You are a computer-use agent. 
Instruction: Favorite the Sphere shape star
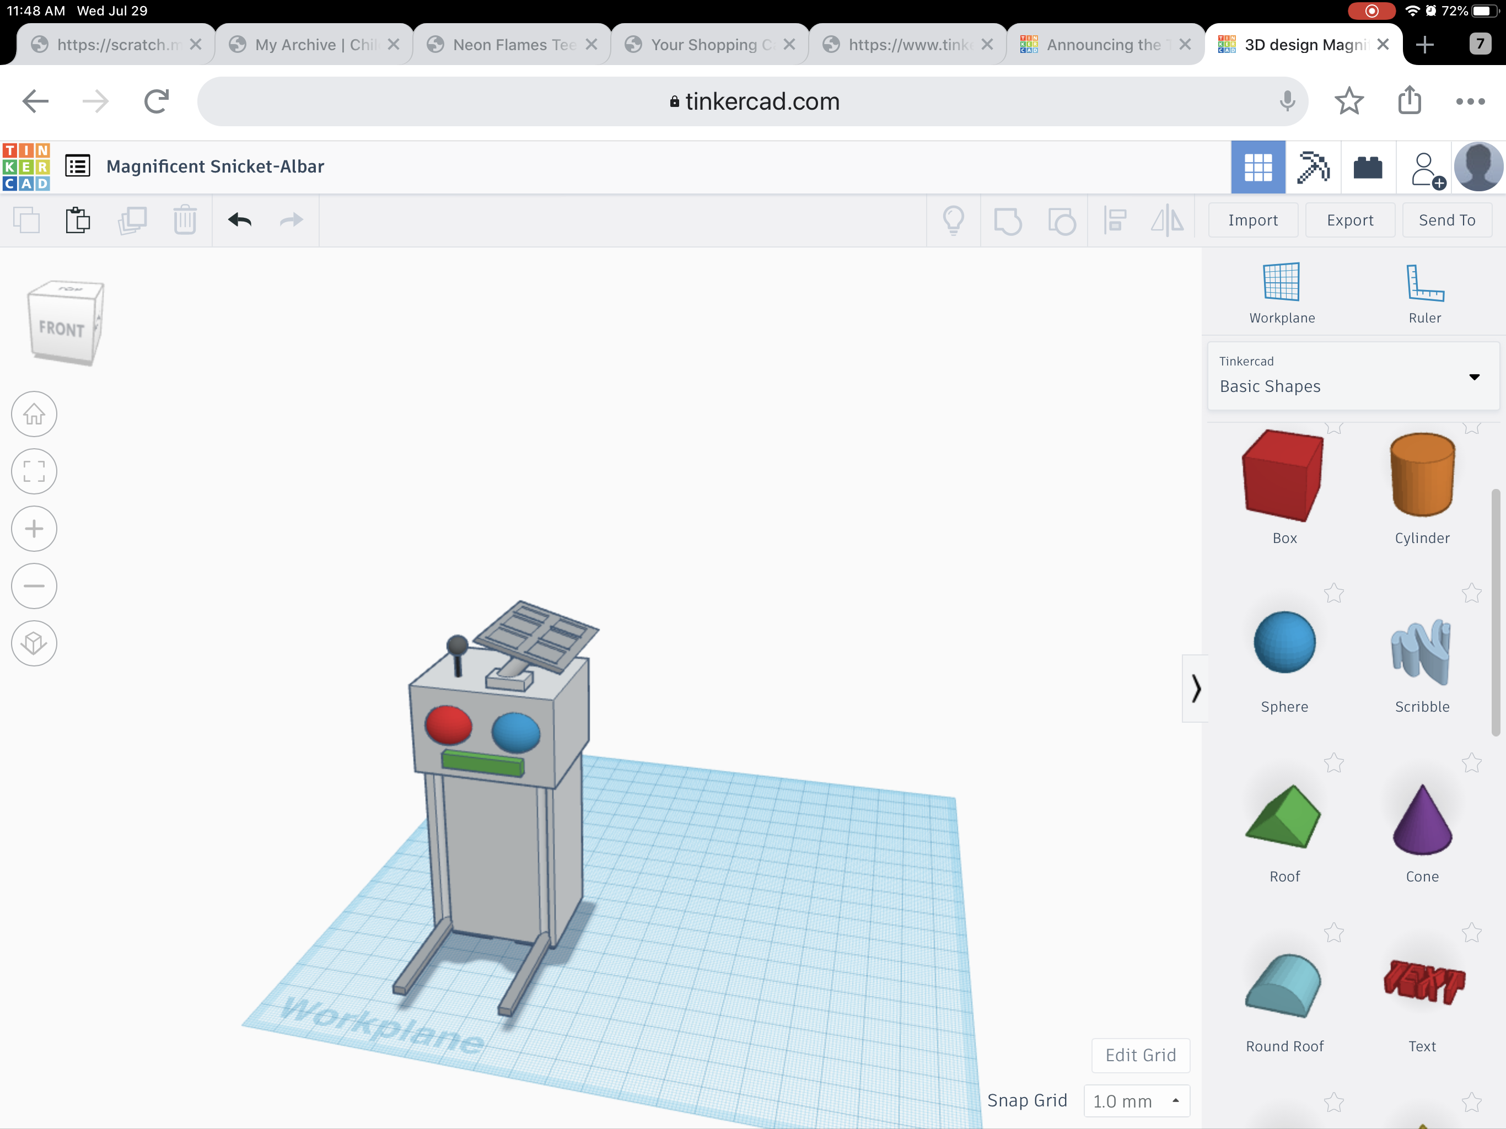1334,593
